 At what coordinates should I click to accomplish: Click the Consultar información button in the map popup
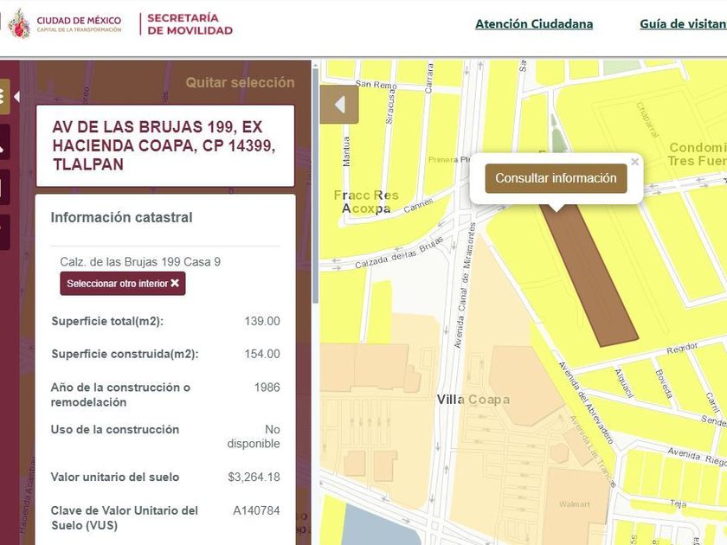556,178
